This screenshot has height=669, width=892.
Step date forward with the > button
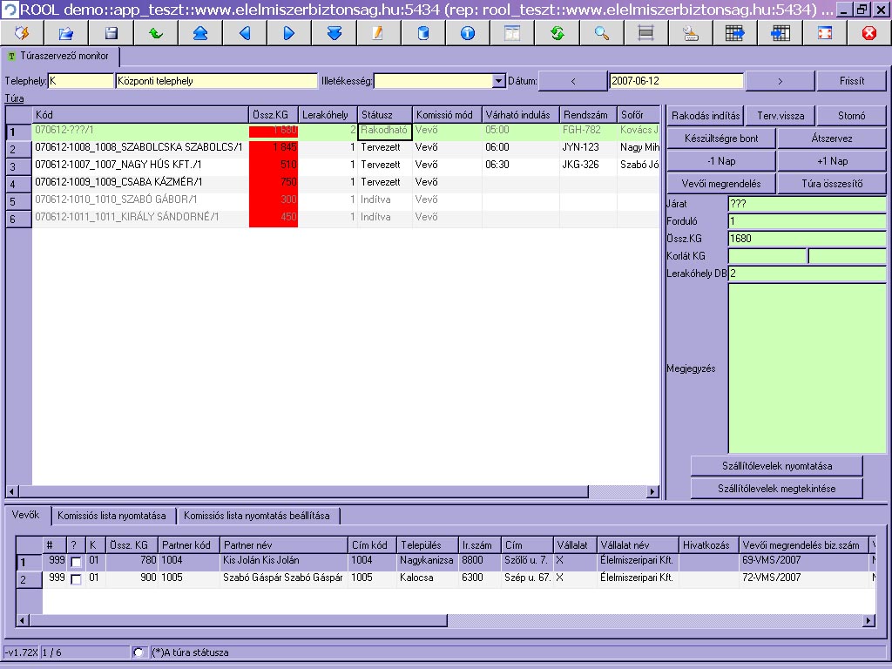[x=780, y=81]
